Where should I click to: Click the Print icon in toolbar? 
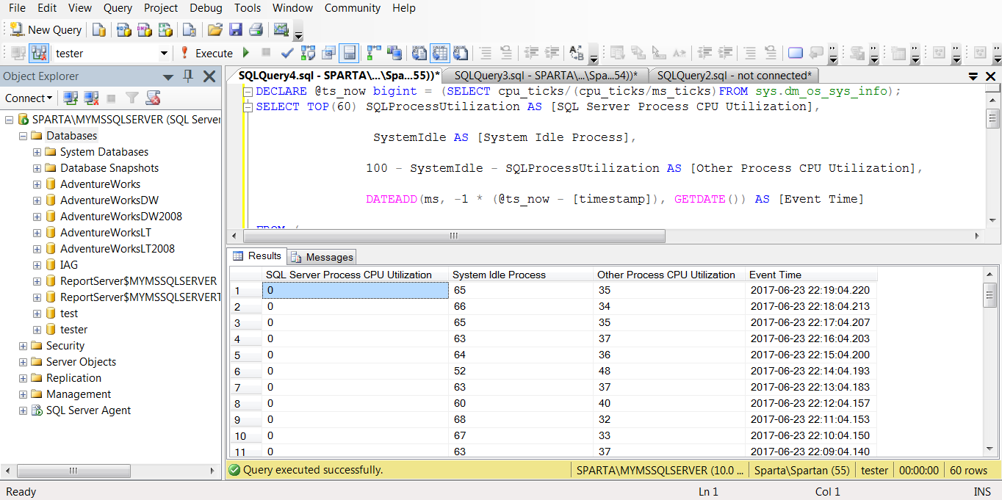[256, 30]
